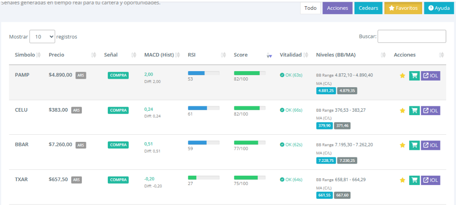This screenshot has width=456, height=205.
Task: Click the cart icon in BBAR row
Action: [x=415, y=145]
